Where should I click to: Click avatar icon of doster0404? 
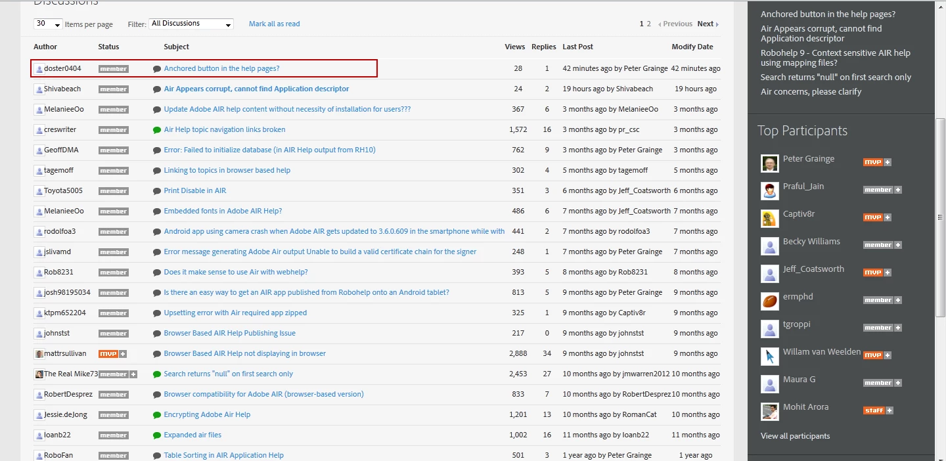pyautogui.click(x=39, y=69)
